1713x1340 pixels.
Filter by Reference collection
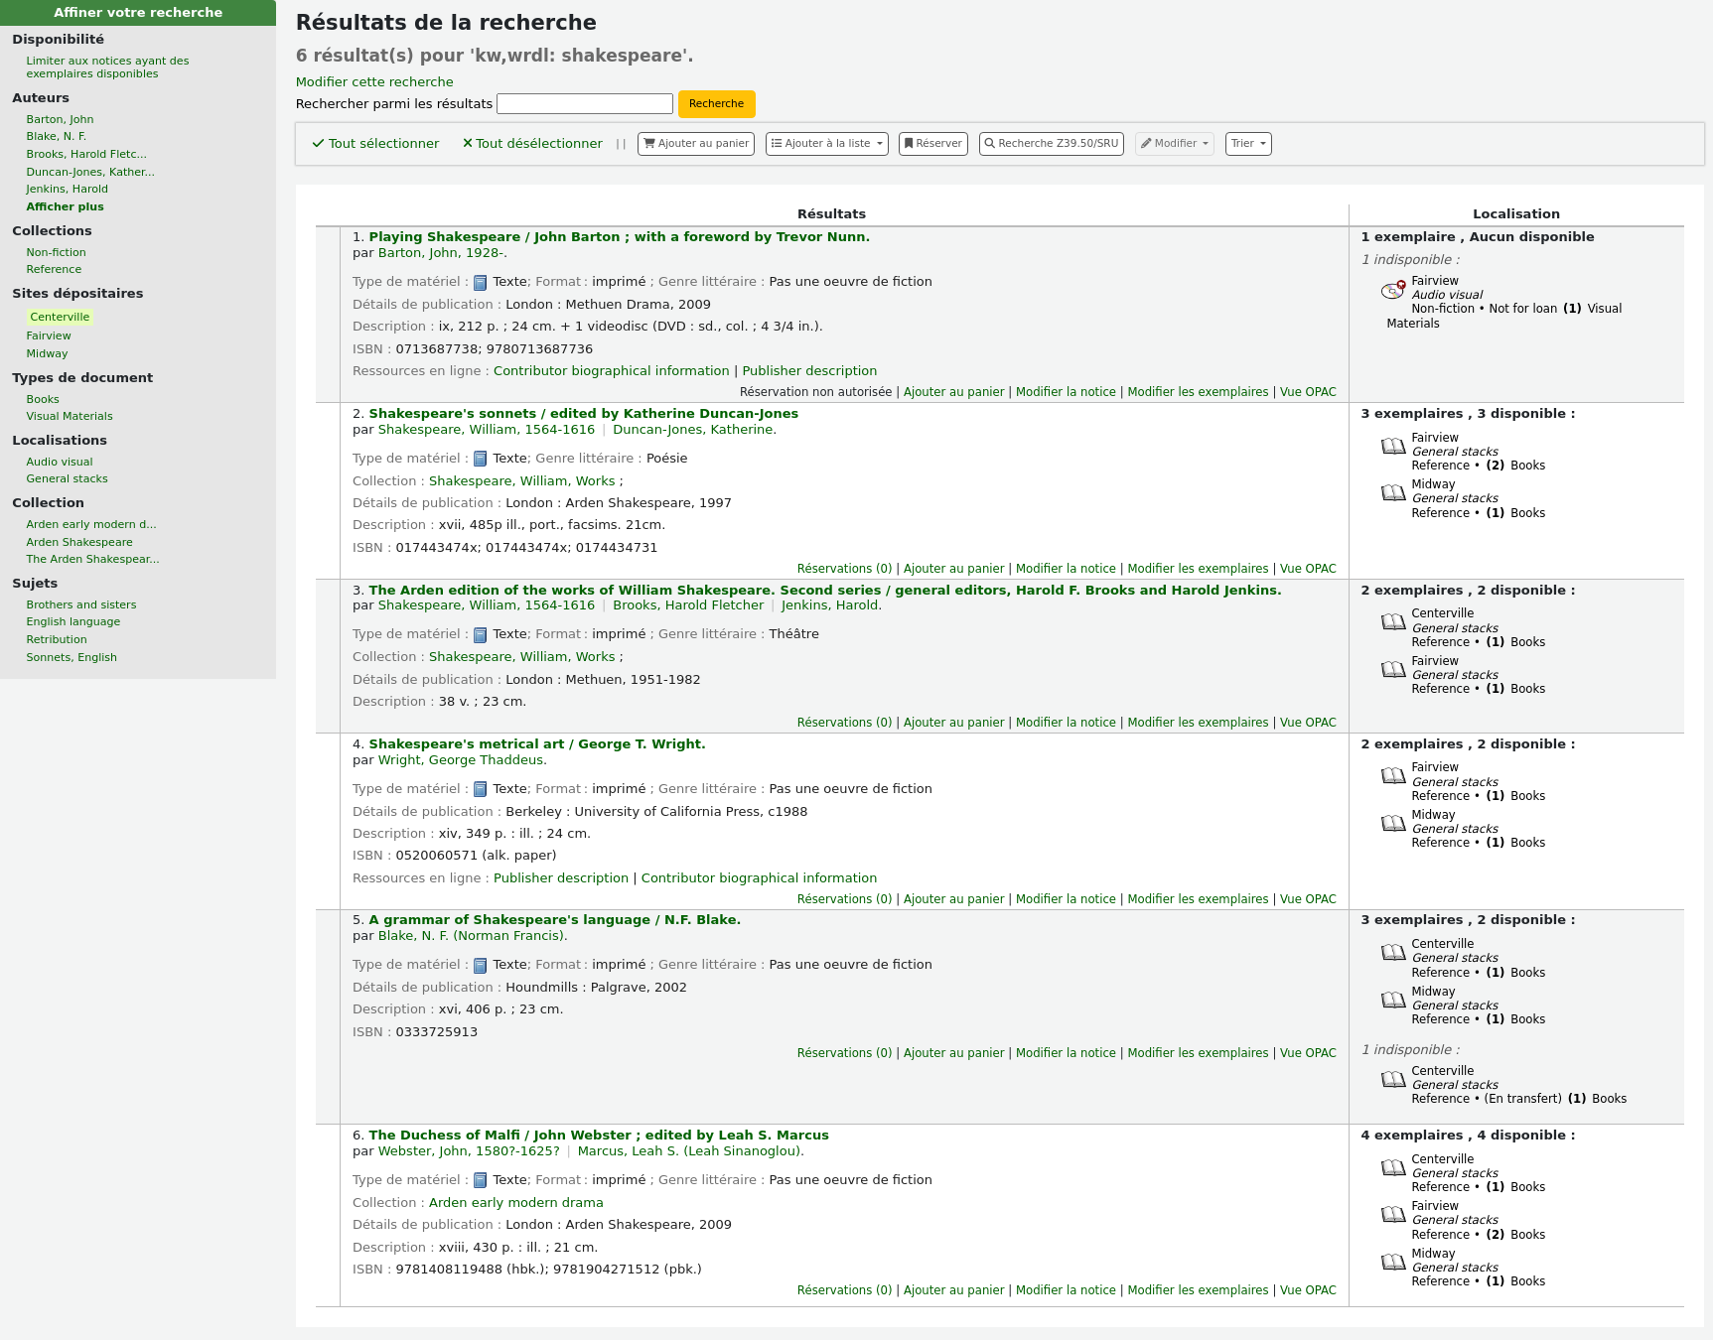54,269
